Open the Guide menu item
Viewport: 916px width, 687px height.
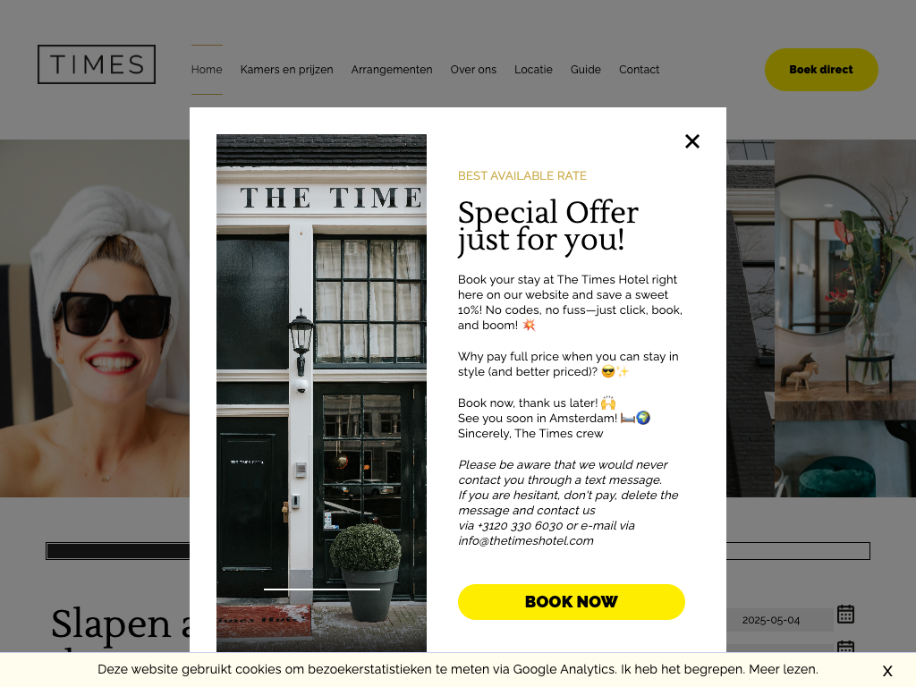(585, 70)
